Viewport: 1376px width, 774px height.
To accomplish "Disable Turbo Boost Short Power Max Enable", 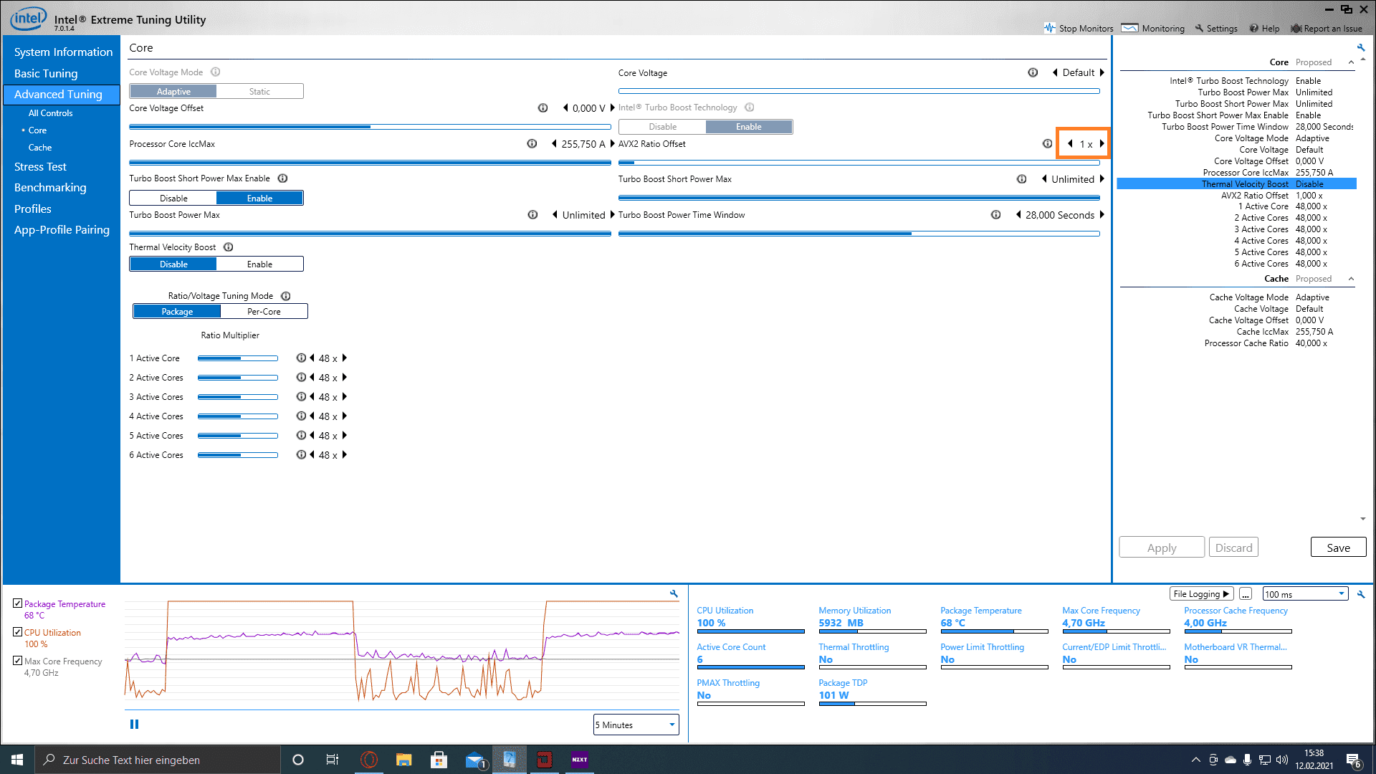I will click(173, 199).
